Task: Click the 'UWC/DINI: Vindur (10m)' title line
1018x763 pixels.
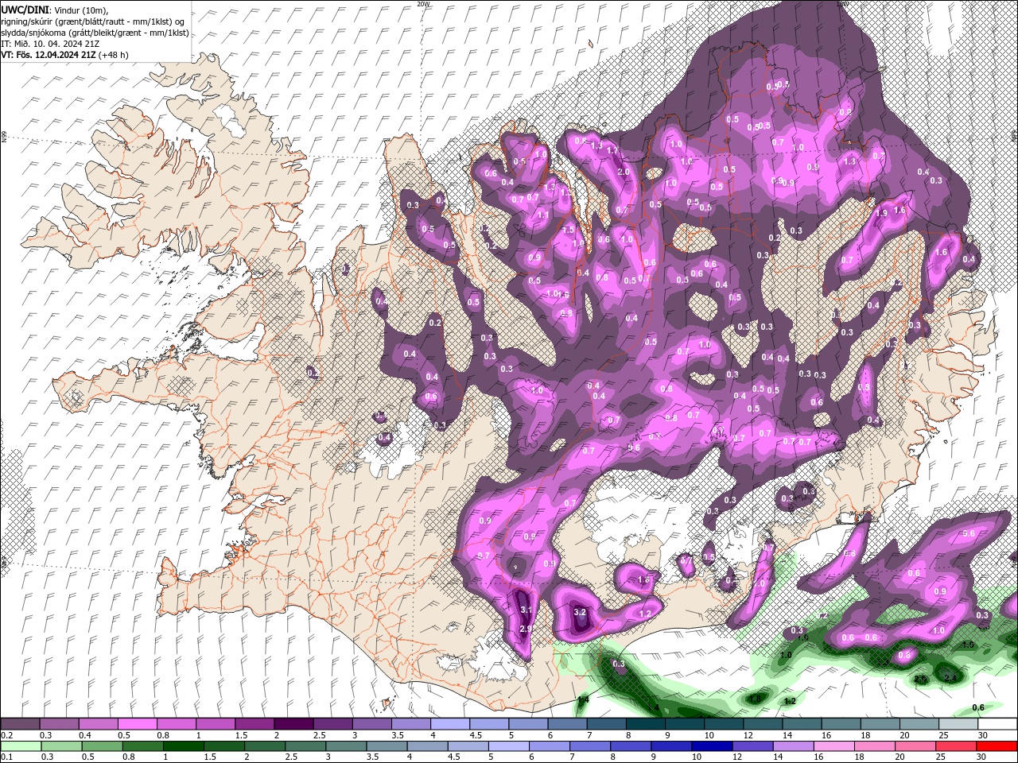Action: tap(53, 10)
